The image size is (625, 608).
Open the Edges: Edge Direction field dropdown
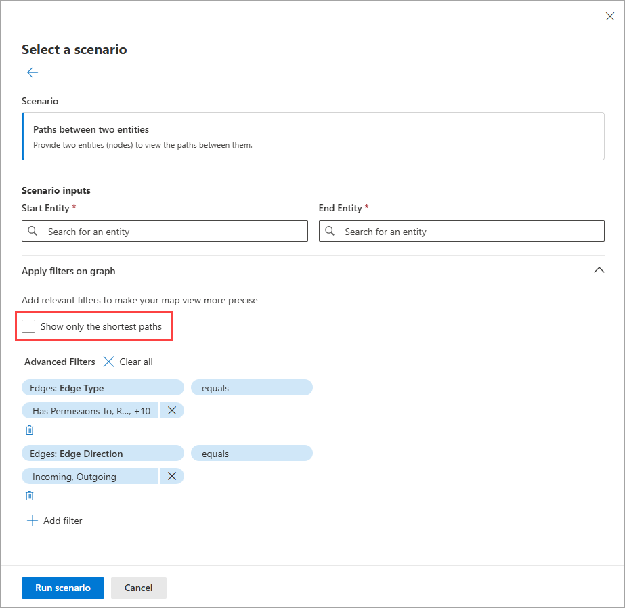[x=103, y=454]
